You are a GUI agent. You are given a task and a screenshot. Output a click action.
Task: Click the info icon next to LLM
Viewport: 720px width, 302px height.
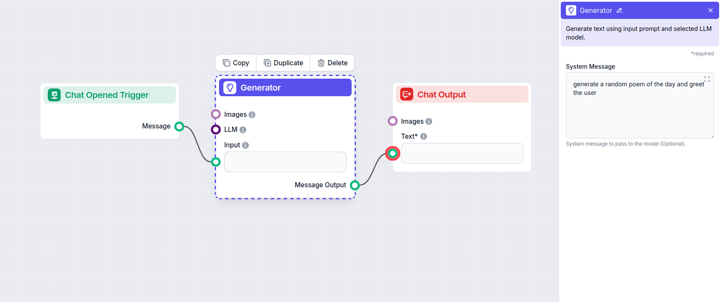[x=243, y=130]
